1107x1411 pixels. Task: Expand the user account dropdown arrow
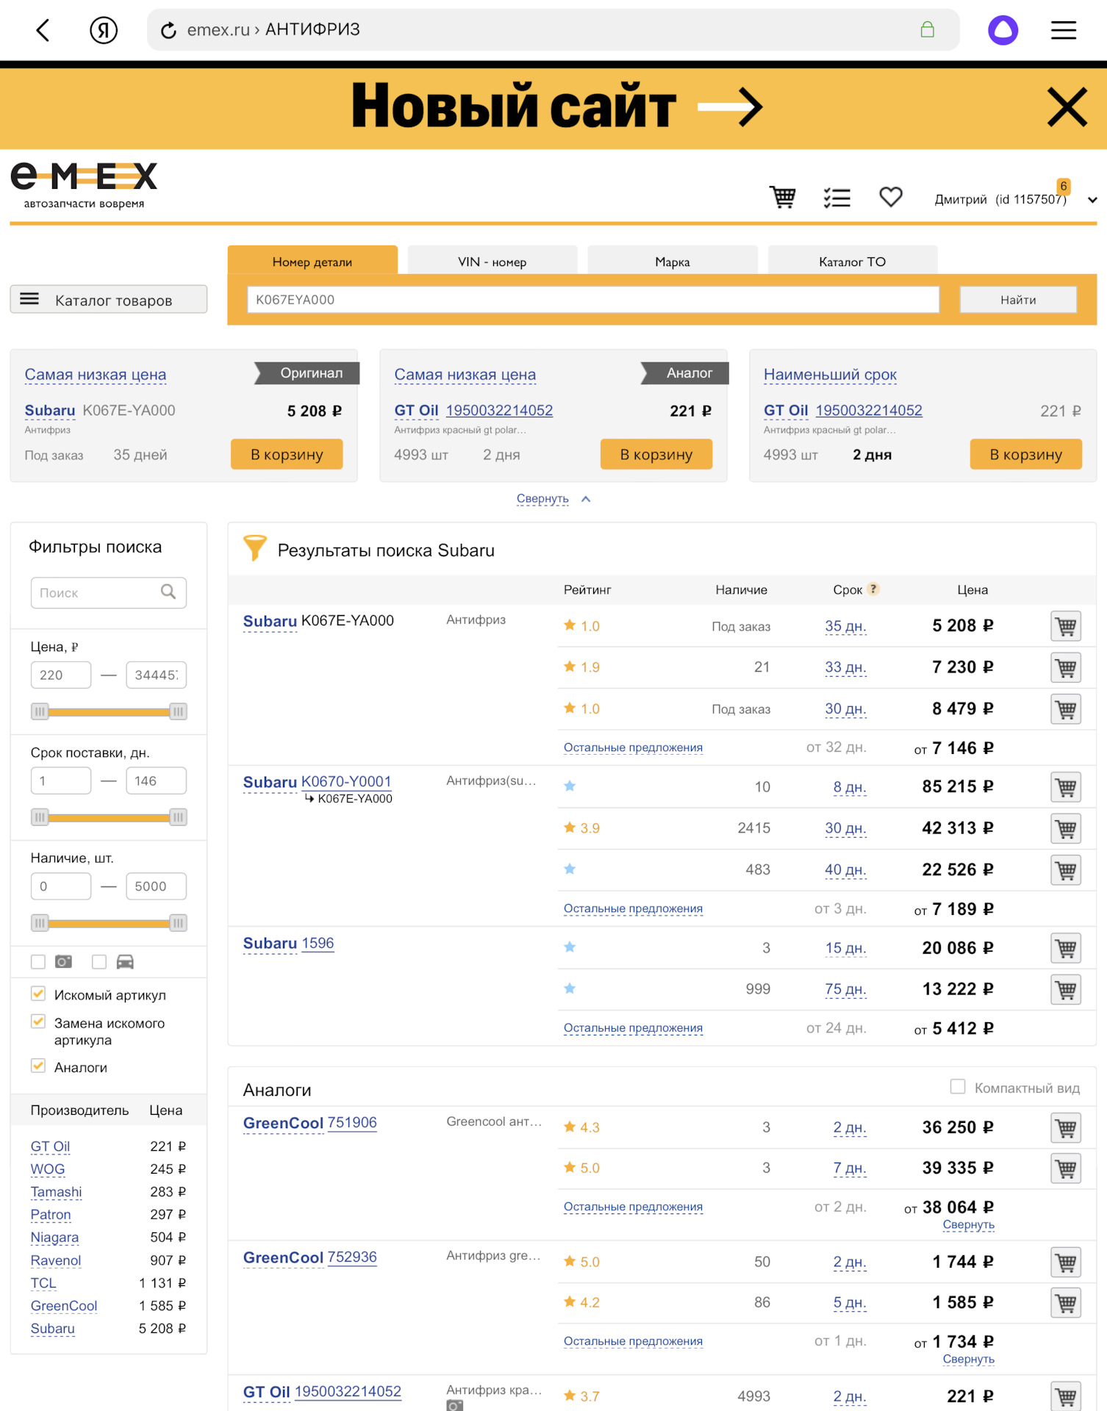pyautogui.click(x=1092, y=200)
